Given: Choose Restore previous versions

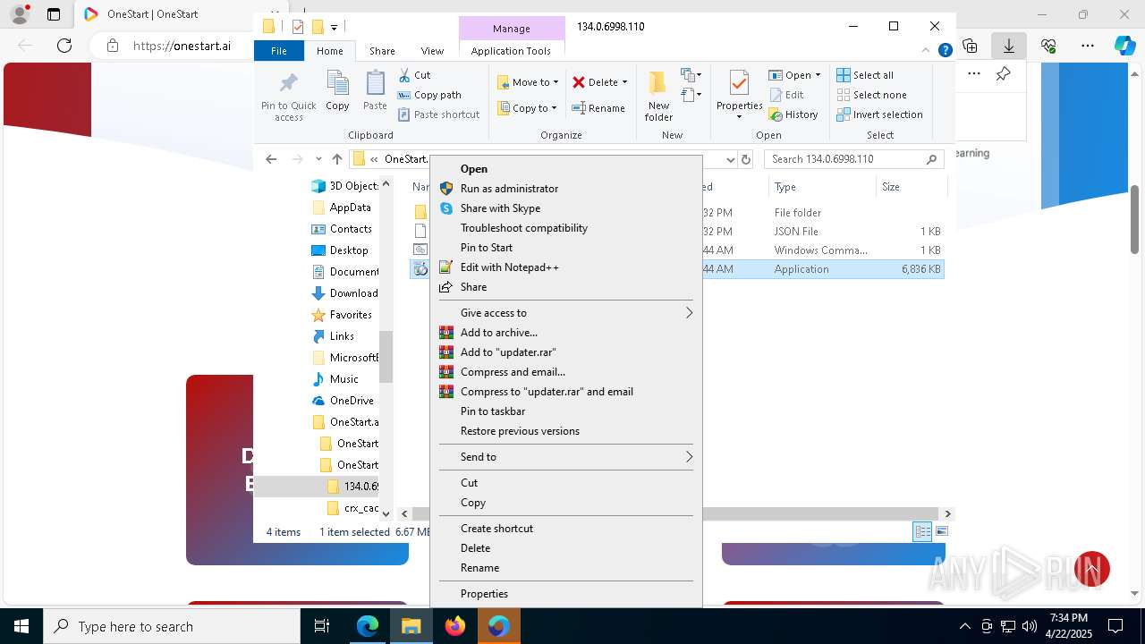Looking at the screenshot, I should click(565, 431).
